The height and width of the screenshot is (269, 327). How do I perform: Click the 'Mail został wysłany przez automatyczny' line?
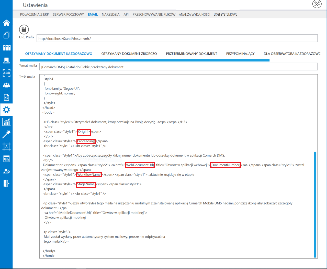104,237
